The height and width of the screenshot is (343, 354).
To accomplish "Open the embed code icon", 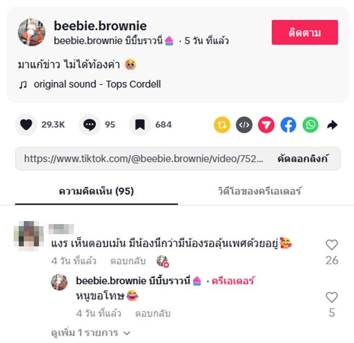I will pyautogui.click(x=244, y=124).
